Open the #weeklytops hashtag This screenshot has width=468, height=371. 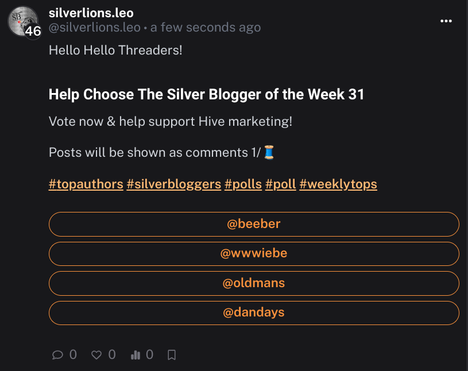338,184
